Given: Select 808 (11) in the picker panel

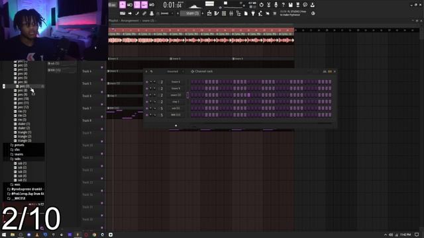Looking at the screenshot, I should (62, 70).
